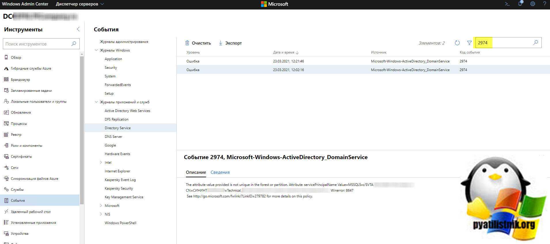Open the PowerShell console icon
The width and height of the screenshot is (550, 244).
click(x=507, y=4)
